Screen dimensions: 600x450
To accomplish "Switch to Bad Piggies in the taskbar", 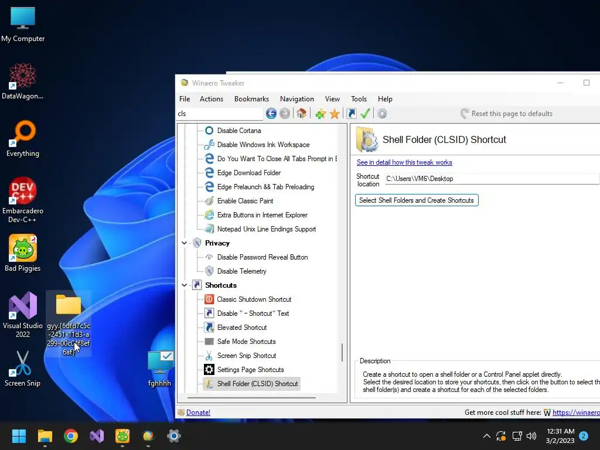I will (x=122, y=436).
